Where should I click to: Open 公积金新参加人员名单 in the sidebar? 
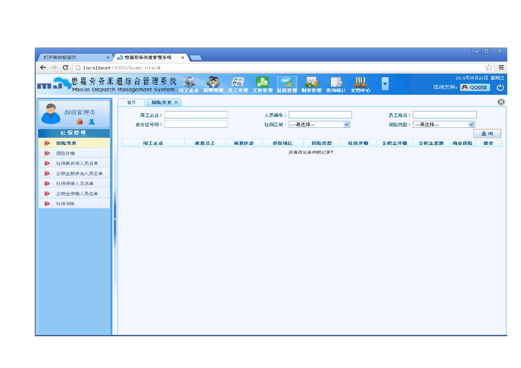pyautogui.click(x=74, y=174)
